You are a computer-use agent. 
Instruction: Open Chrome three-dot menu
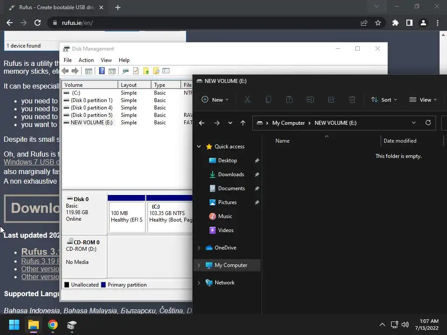(x=437, y=23)
